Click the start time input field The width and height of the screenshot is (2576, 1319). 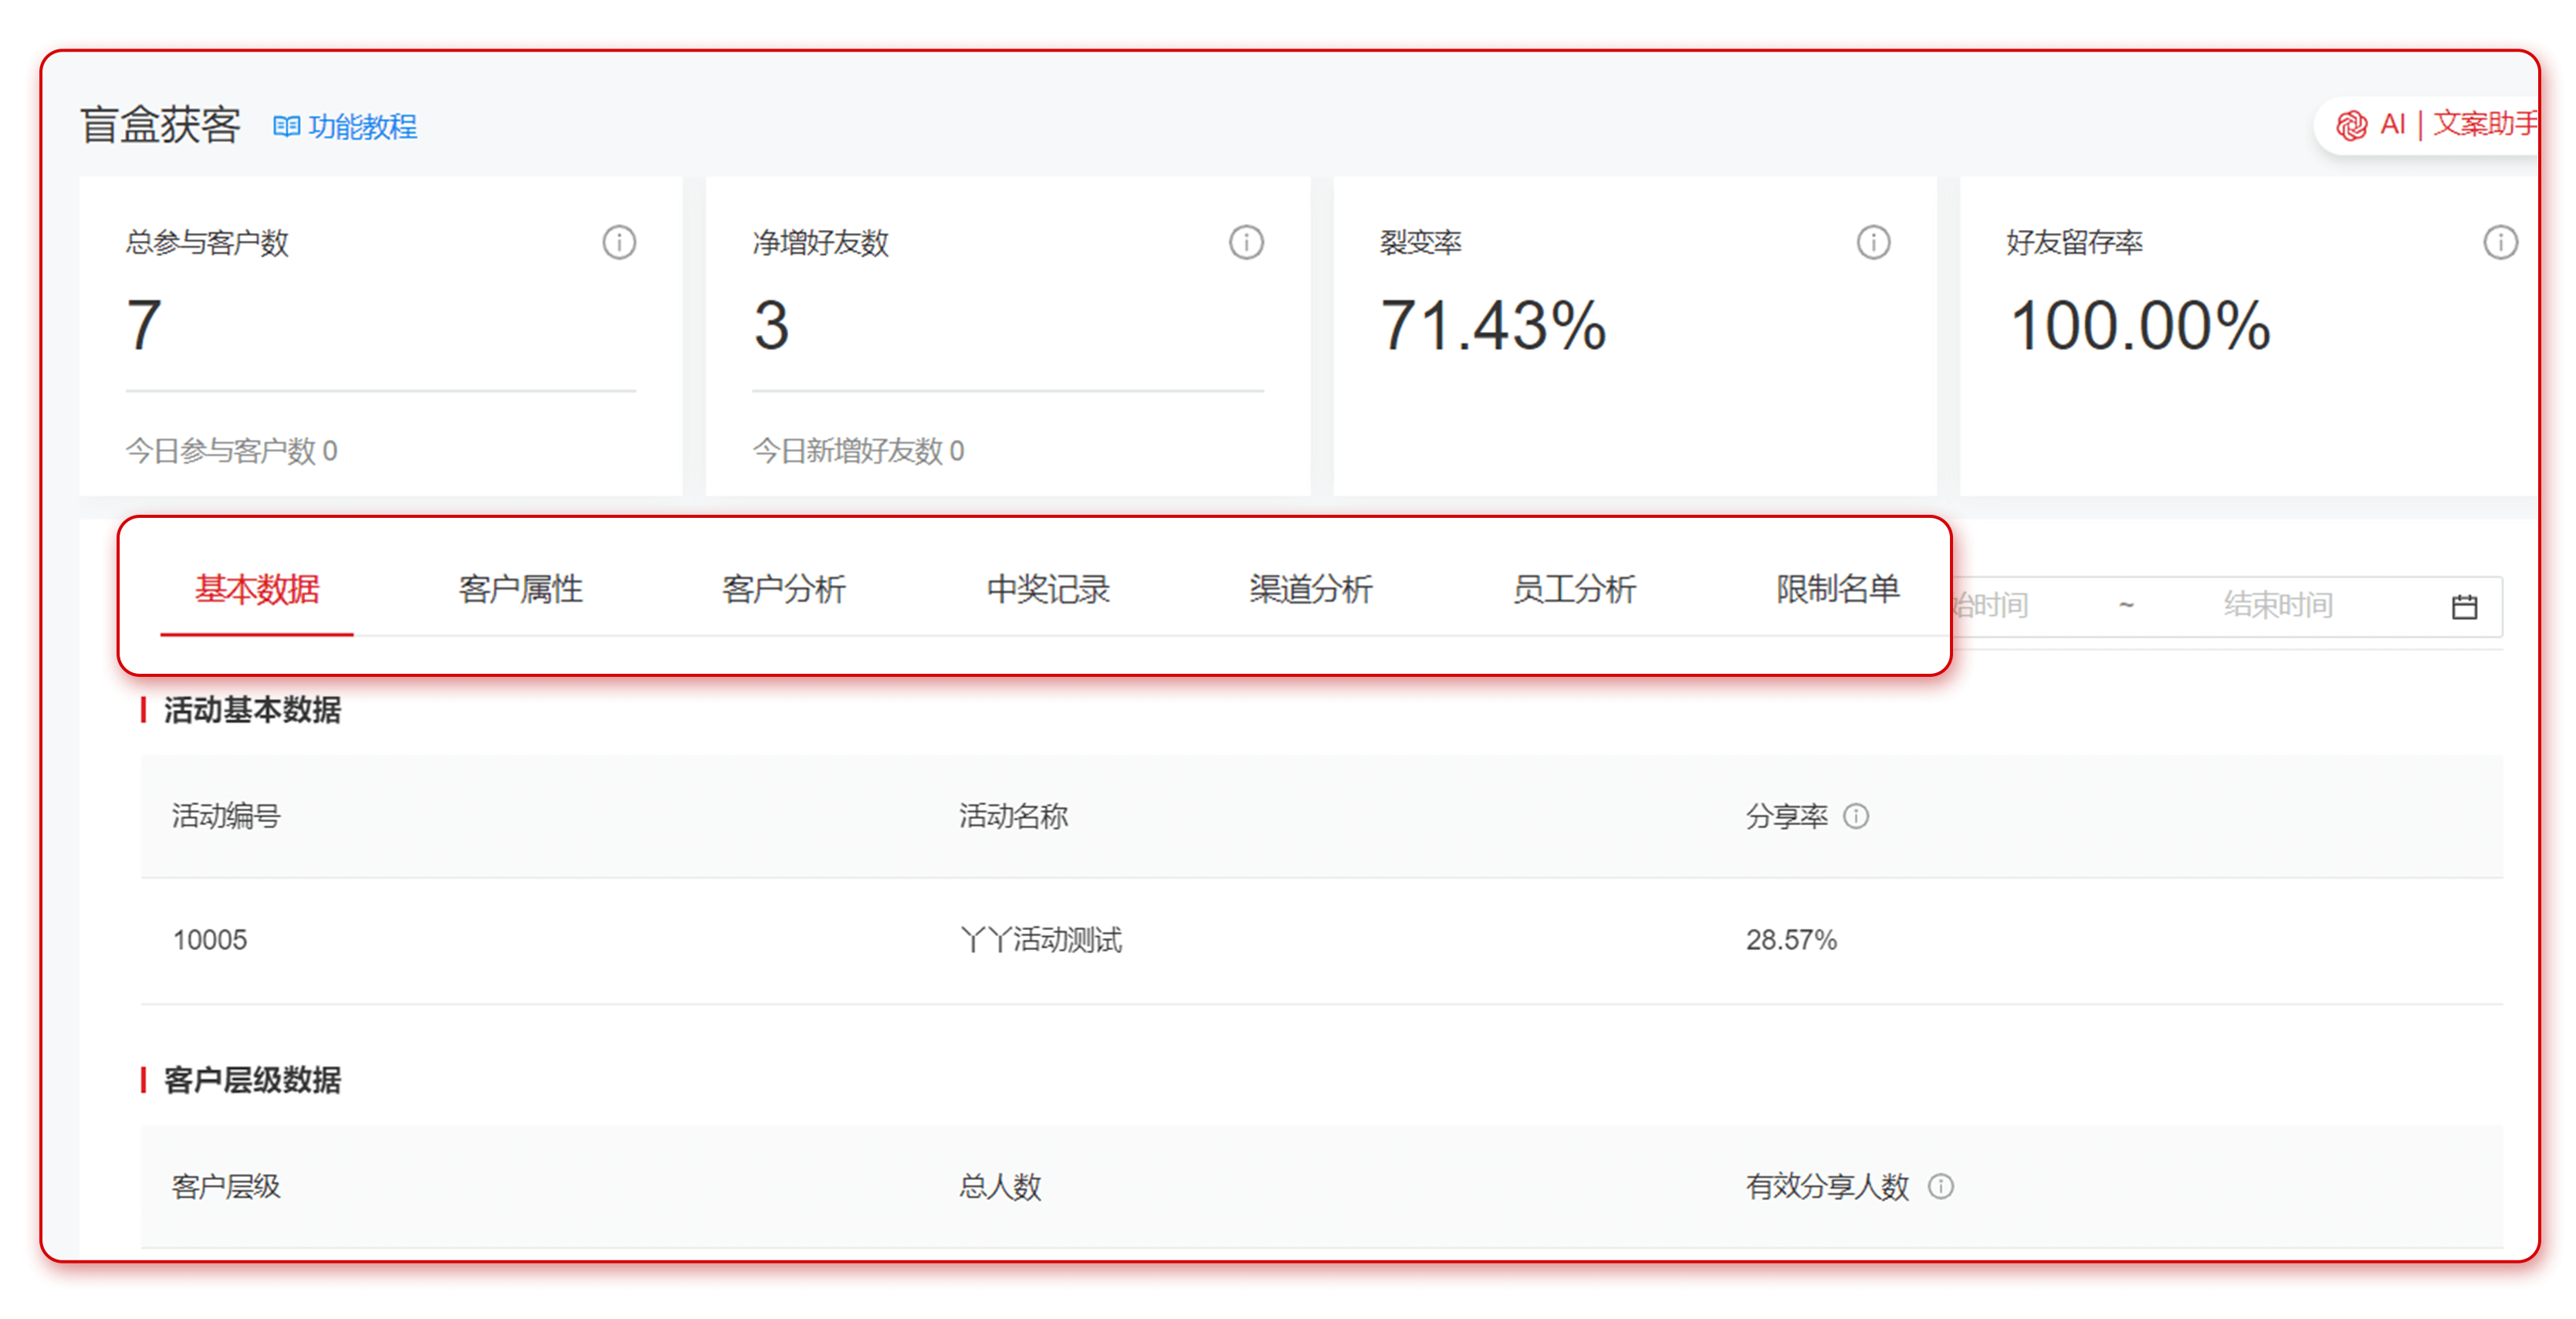pyautogui.click(x=2000, y=605)
